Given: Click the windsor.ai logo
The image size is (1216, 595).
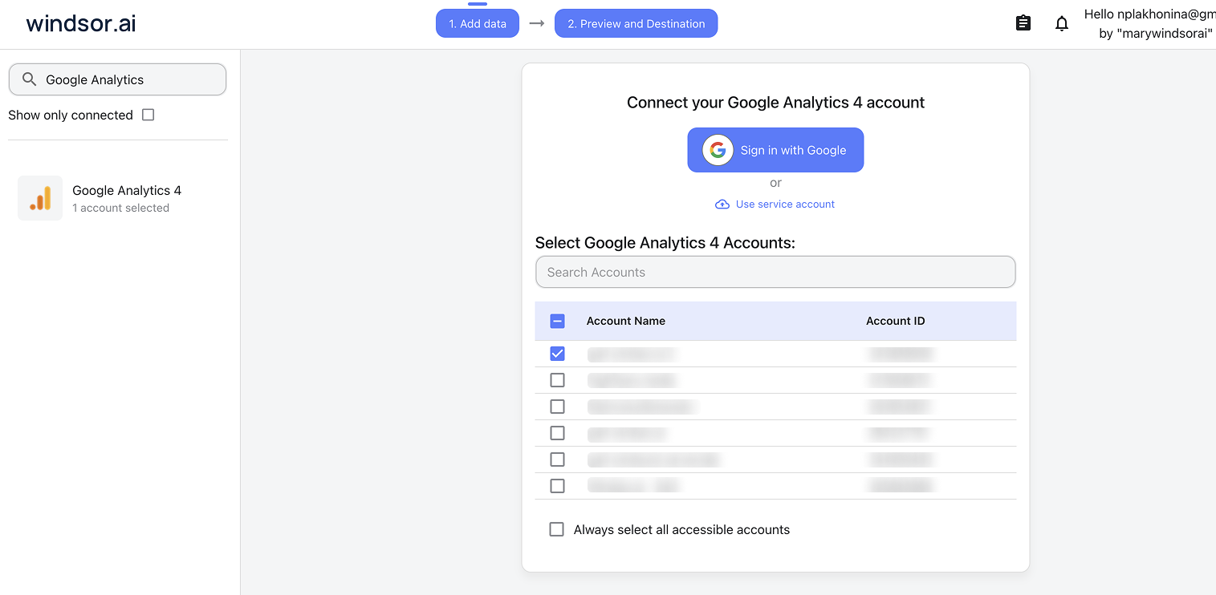Looking at the screenshot, I should coord(79,23).
